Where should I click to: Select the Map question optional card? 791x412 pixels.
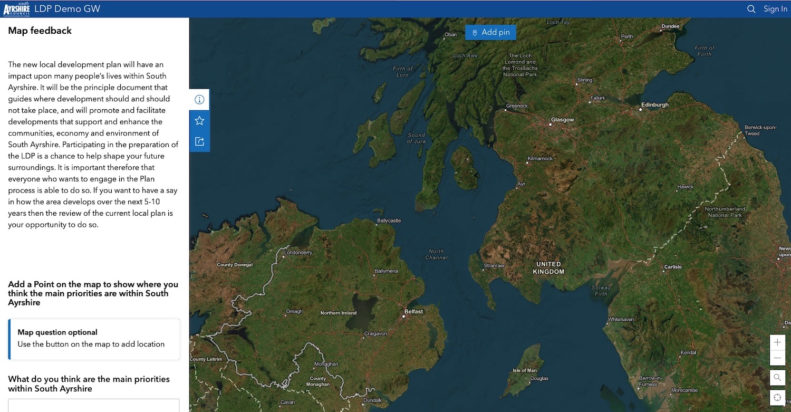94,339
